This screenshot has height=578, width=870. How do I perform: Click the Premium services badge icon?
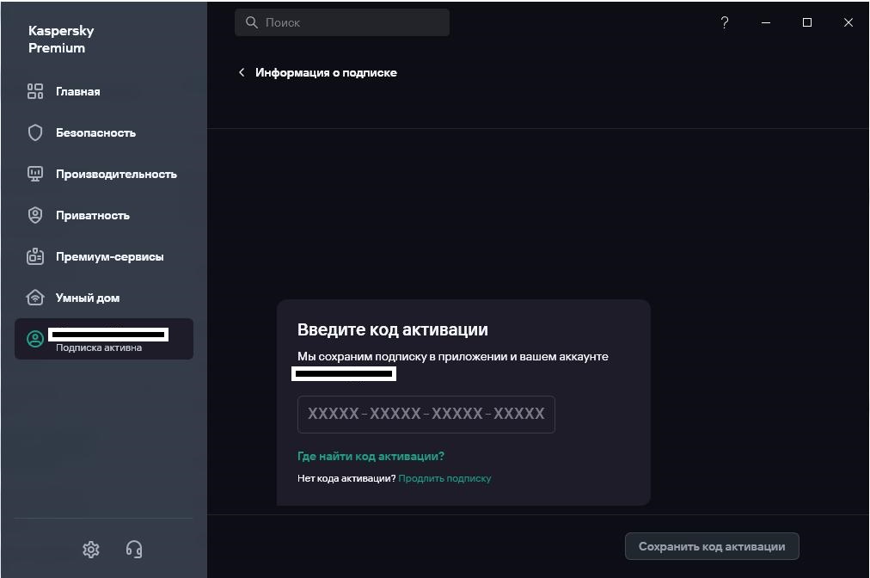35,256
